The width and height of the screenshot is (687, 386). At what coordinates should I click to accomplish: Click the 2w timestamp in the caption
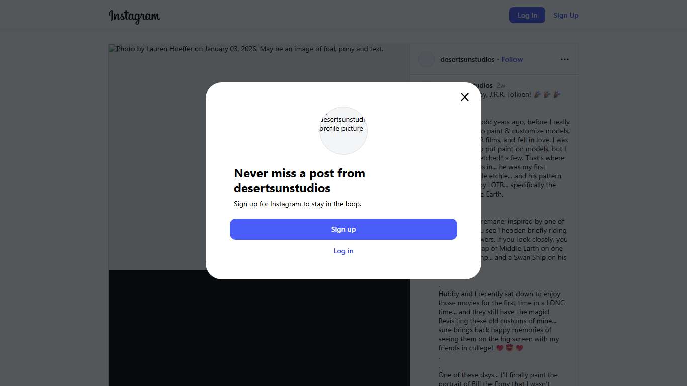501,85
